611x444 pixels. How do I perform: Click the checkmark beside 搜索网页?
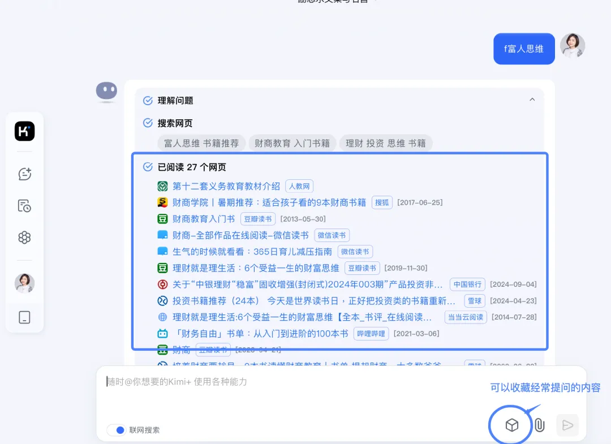[x=147, y=123]
